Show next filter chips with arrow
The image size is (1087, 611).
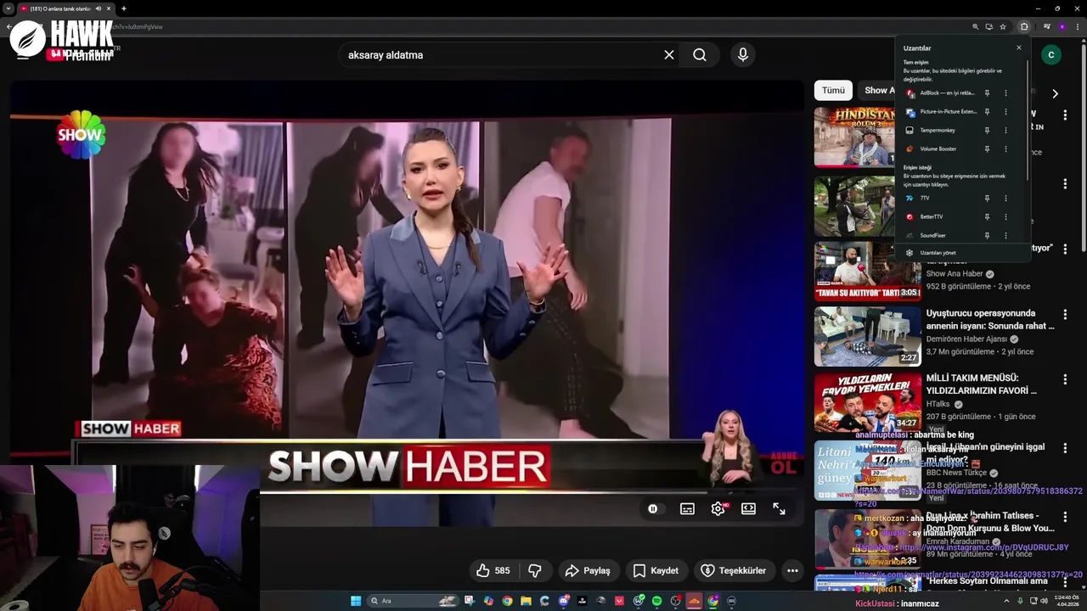1055,93
